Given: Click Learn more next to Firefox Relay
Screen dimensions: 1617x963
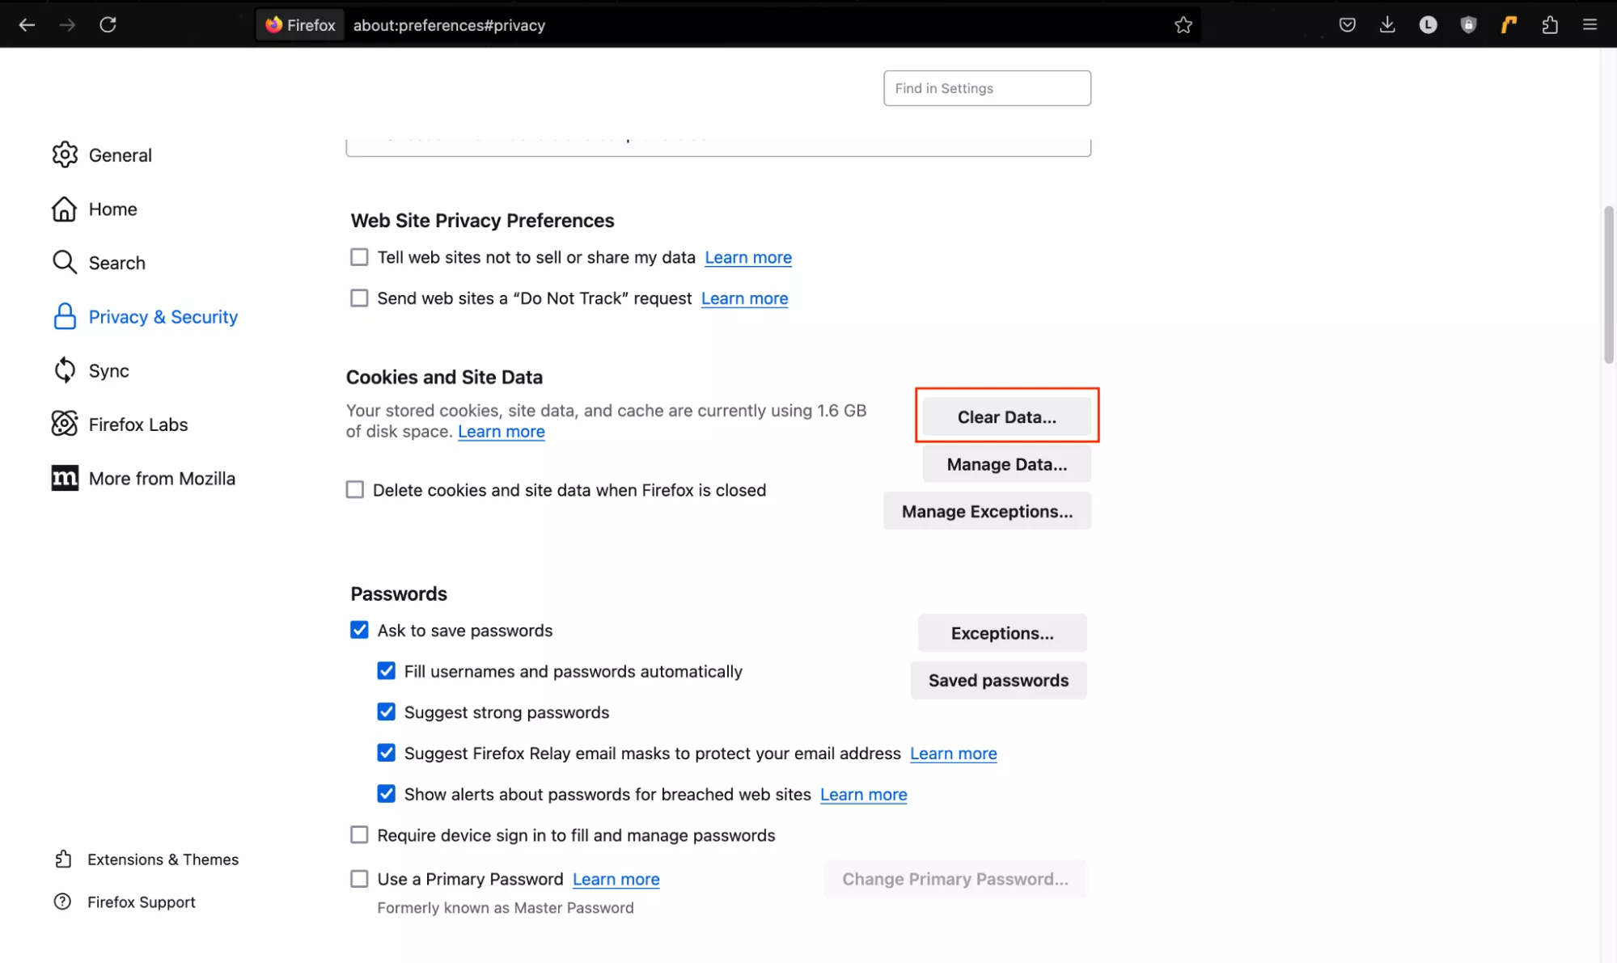Looking at the screenshot, I should 953,754.
